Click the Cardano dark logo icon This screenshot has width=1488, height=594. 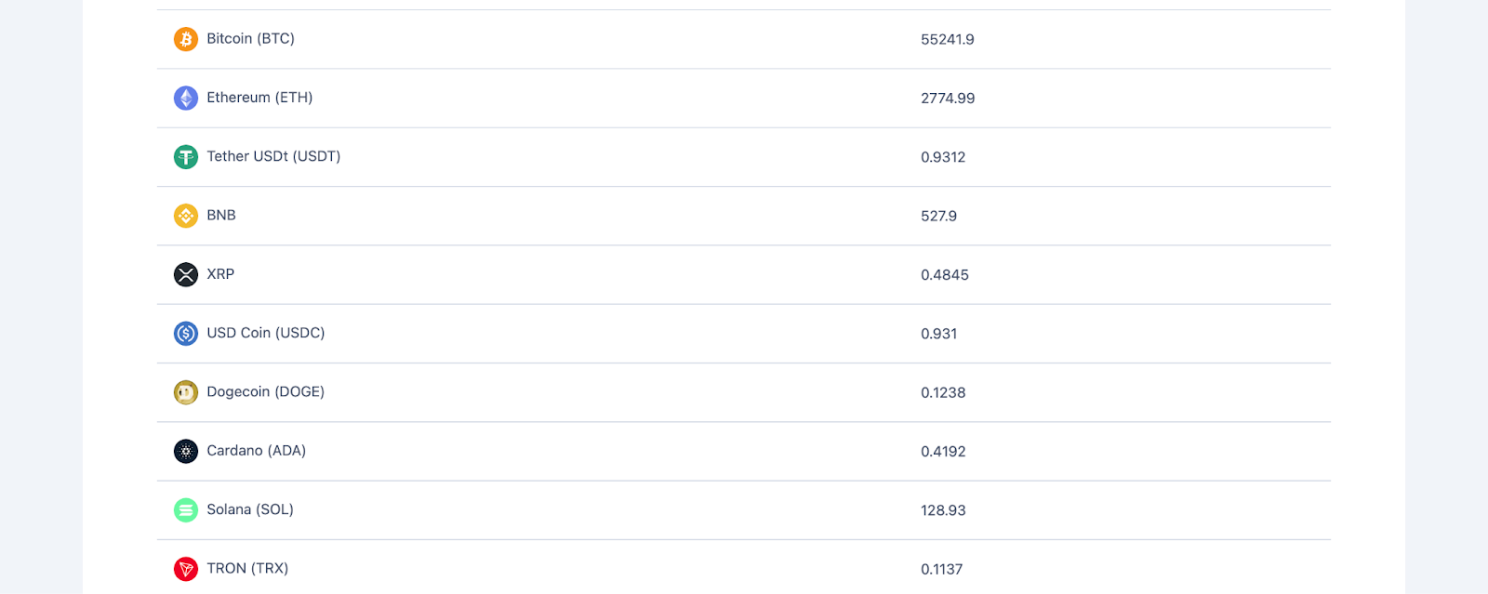pyautogui.click(x=186, y=451)
